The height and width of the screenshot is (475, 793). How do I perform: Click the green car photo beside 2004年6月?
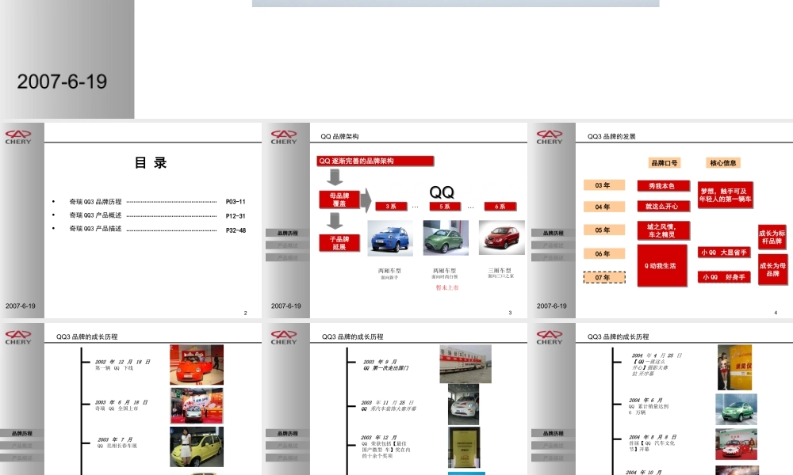737,408
